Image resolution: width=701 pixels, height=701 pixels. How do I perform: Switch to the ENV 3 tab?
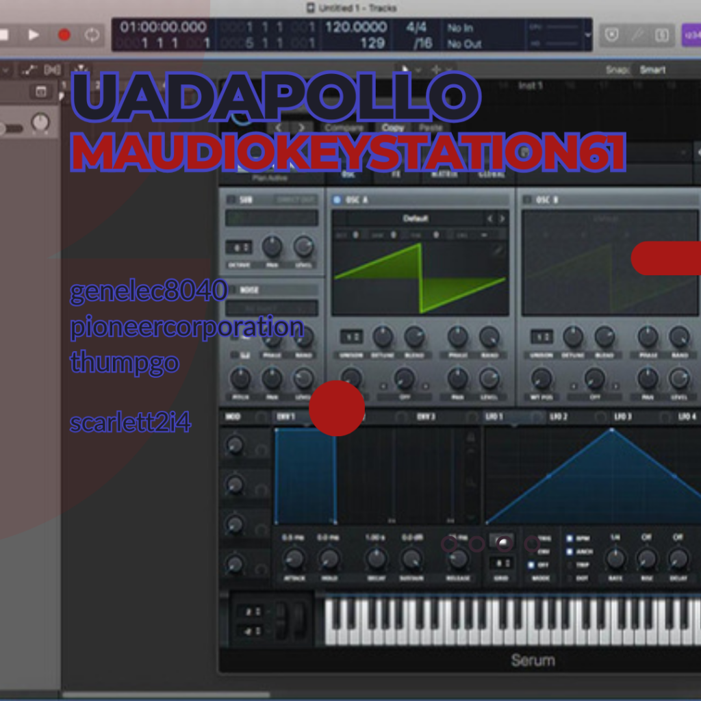click(x=426, y=417)
